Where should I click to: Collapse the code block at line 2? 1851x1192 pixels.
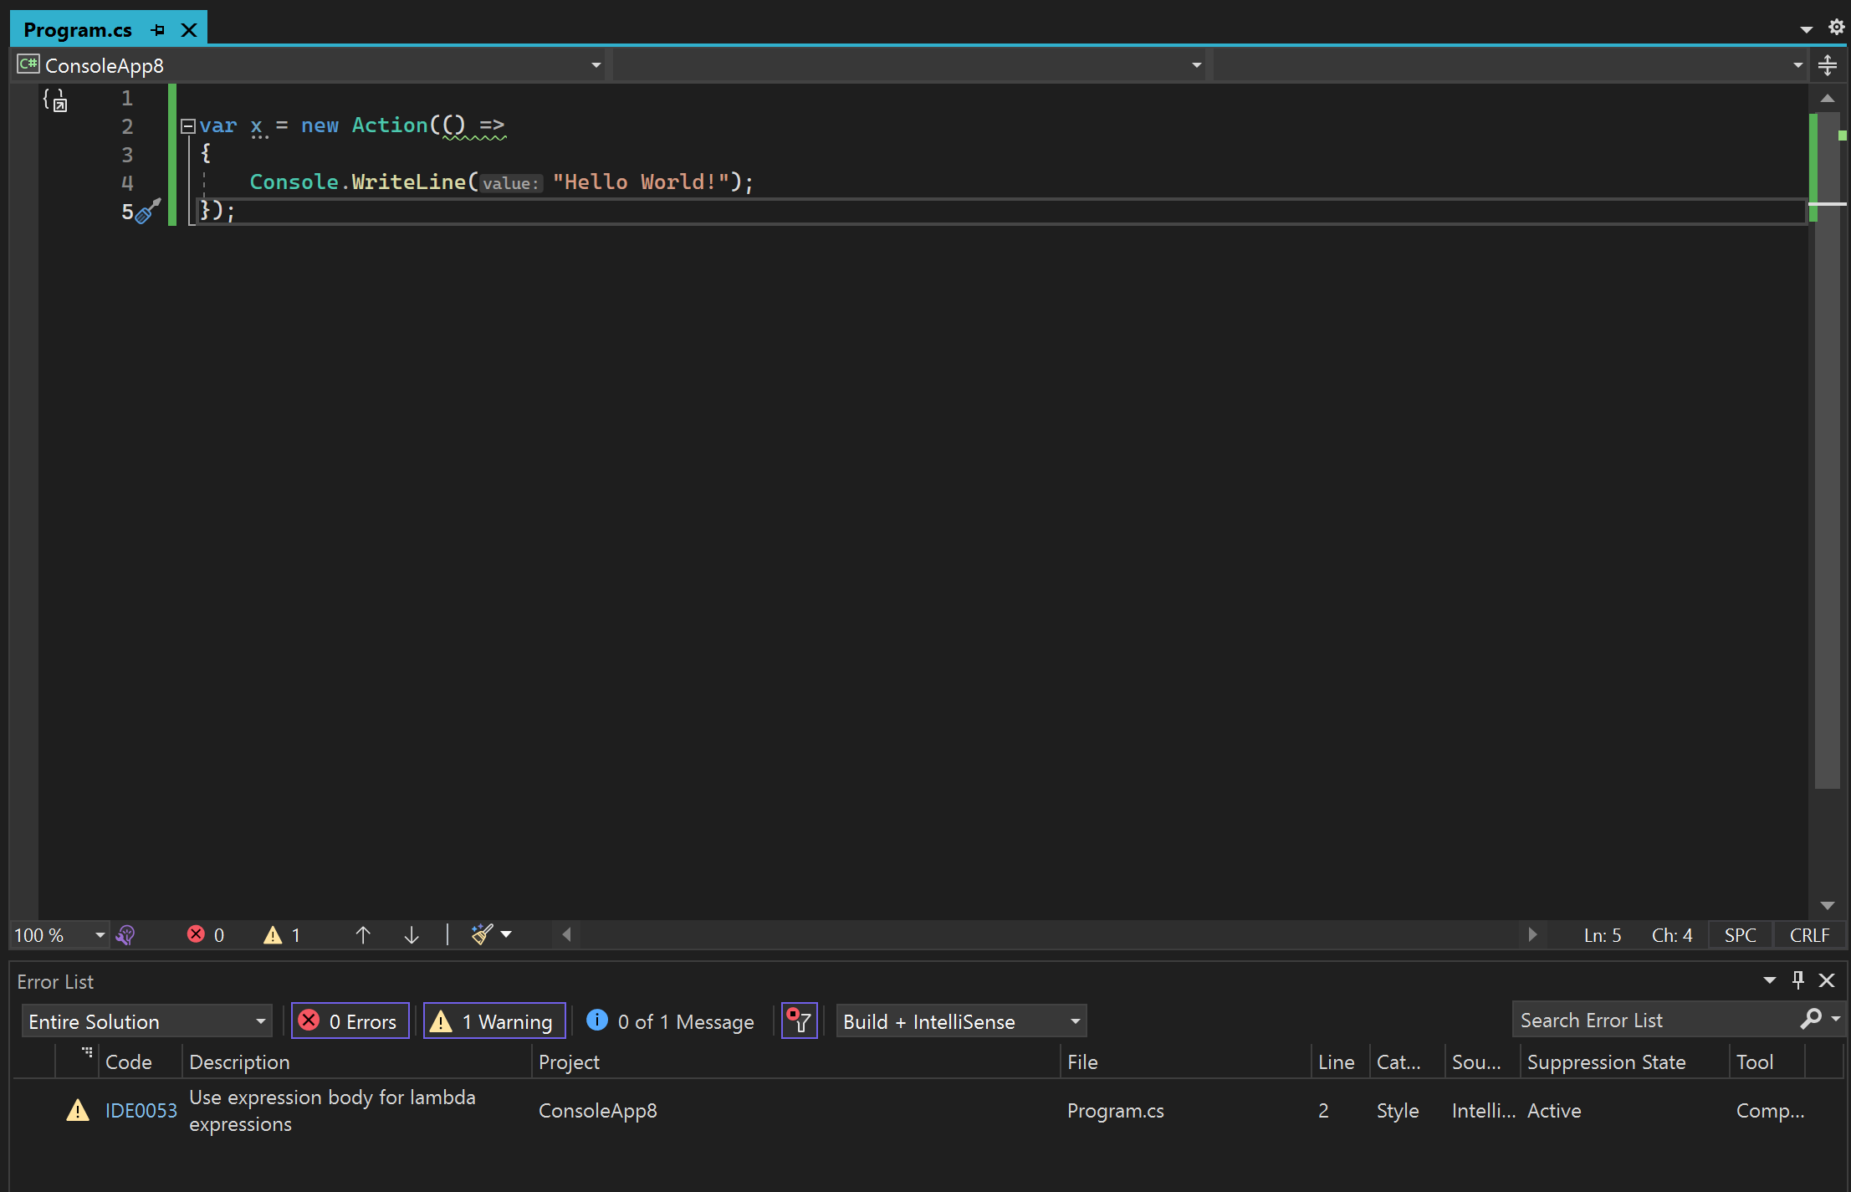[x=188, y=126]
